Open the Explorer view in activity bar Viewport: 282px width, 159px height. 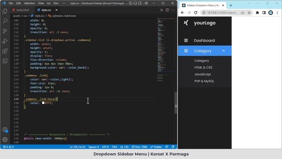point(5,11)
